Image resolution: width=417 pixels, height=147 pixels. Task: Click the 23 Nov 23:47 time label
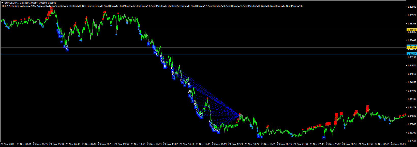[x=333, y=144]
